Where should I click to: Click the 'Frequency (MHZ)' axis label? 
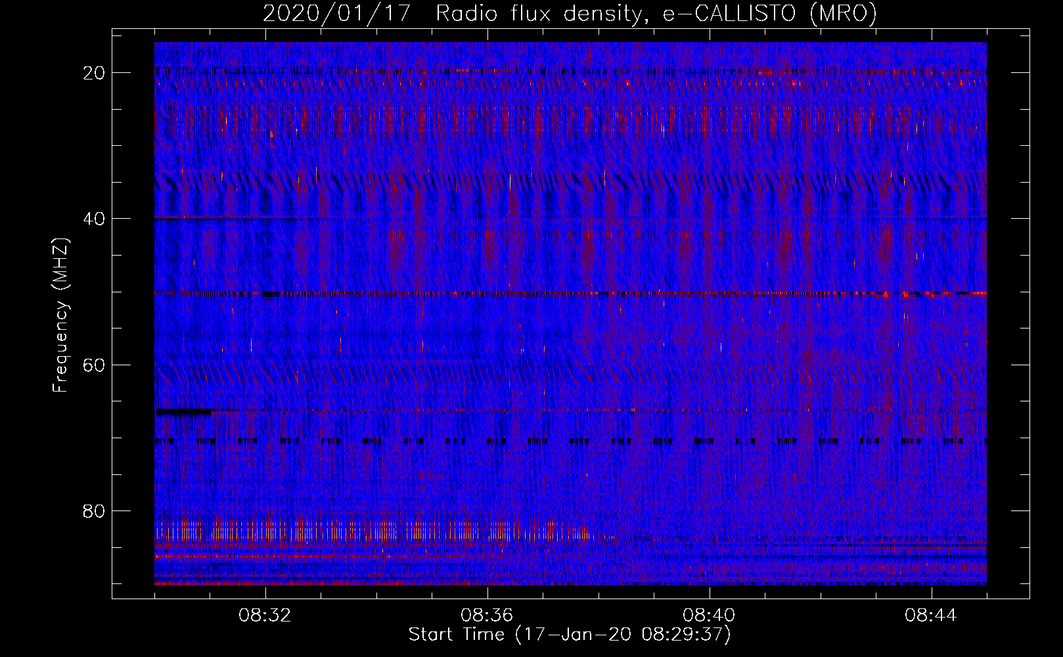(60, 315)
